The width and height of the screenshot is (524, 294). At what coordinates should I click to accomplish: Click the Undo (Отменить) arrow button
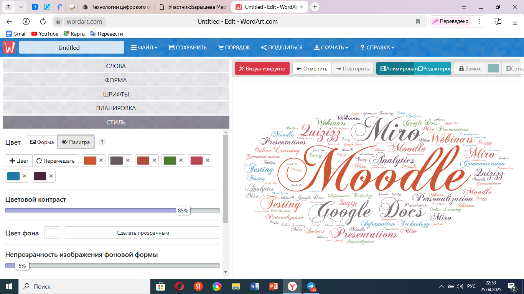coord(312,69)
